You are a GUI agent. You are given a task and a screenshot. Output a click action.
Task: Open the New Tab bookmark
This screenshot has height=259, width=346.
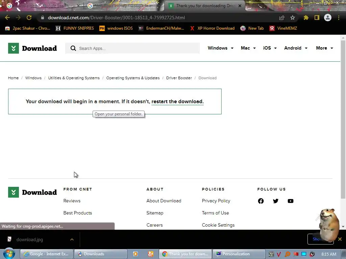(252, 28)
